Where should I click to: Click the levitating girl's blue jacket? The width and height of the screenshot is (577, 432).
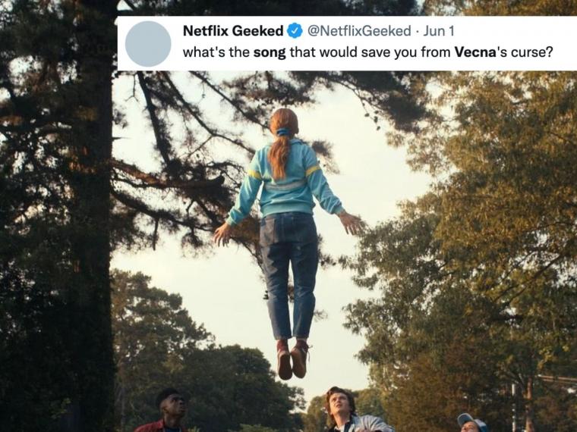coord(285,182)
